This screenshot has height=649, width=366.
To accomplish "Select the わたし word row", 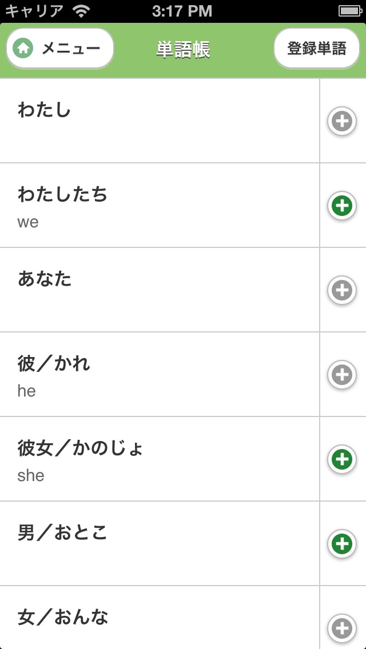I will pyautogui.click(x=159, y=121).
